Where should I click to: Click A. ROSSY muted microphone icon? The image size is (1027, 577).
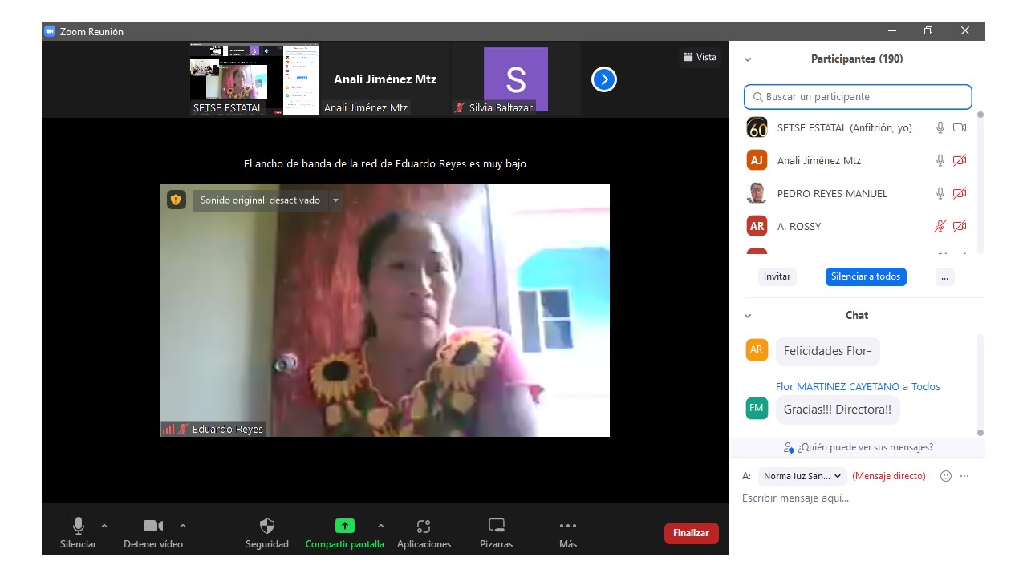(x=940, y=226)
